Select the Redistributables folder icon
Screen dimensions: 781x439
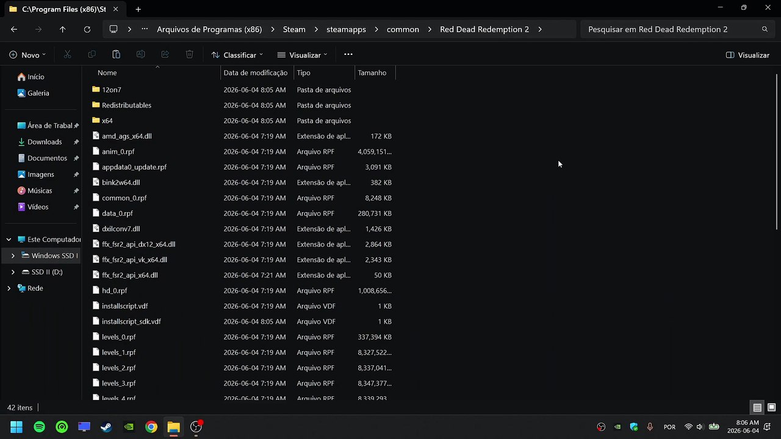click(x=96, y=105)
